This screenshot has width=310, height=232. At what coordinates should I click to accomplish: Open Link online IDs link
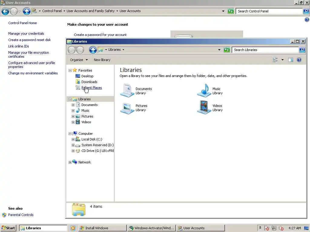18,46
